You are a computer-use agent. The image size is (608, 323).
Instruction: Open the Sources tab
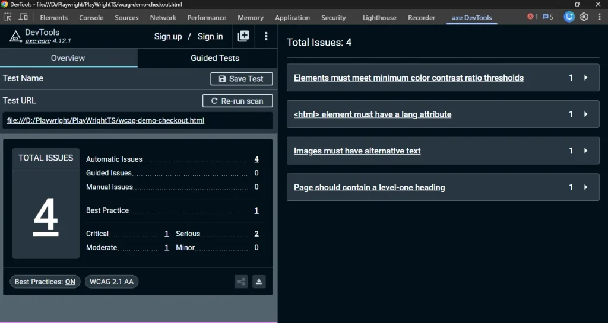[126, 17]
